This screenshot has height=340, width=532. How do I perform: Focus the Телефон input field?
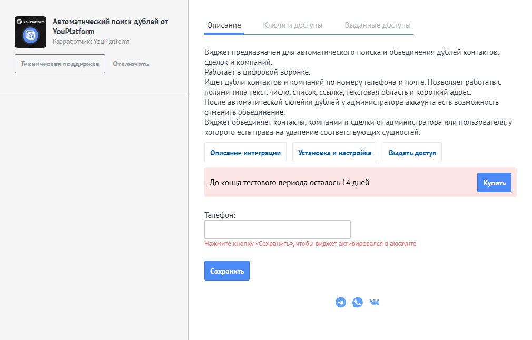tap(278, 229)
